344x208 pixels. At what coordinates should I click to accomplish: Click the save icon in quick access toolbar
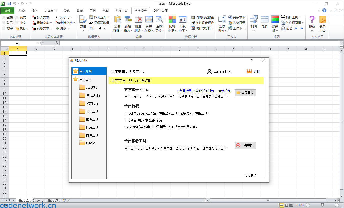[9, 4]
